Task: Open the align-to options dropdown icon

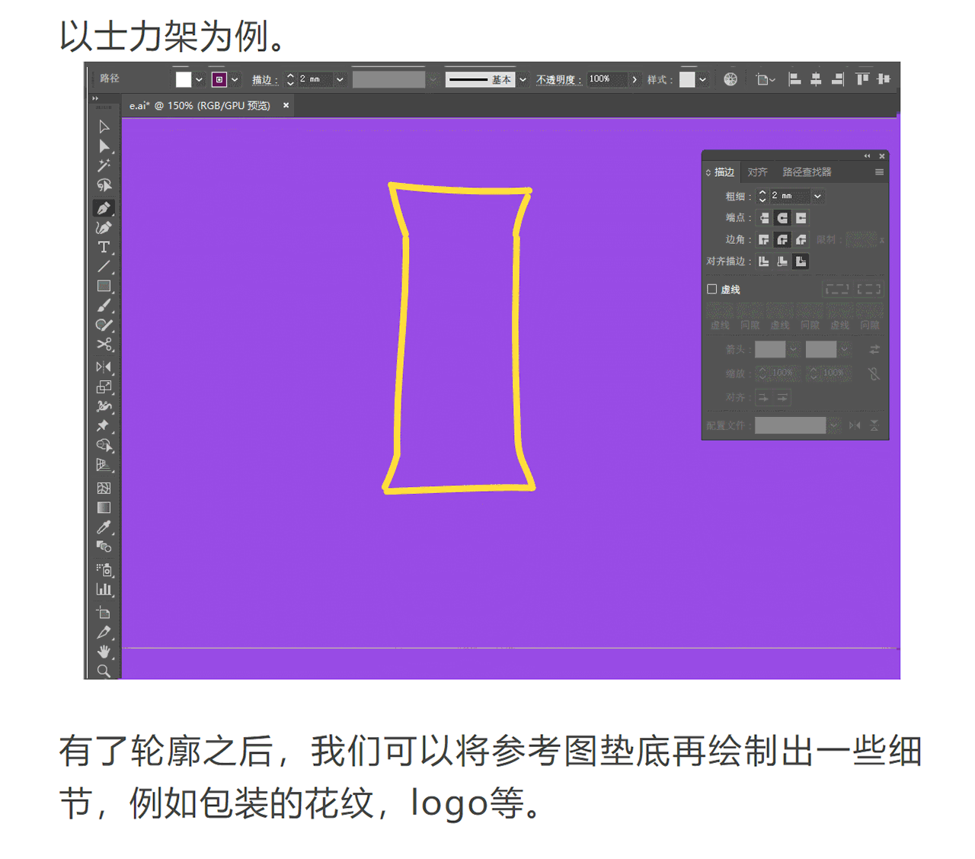Action: coord(766,79)
